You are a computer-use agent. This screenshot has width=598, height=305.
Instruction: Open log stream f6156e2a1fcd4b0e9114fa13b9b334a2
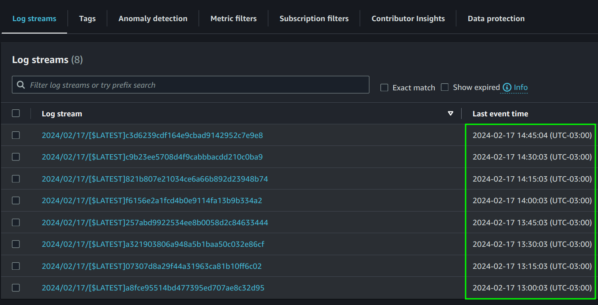pos(152,201)
